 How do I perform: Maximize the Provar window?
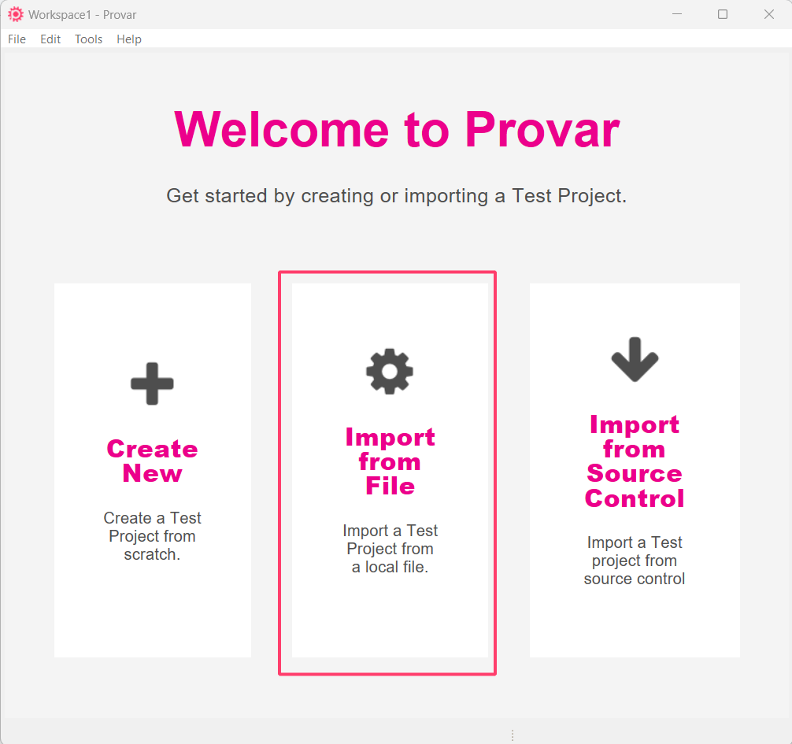click(x=723, y=14)
